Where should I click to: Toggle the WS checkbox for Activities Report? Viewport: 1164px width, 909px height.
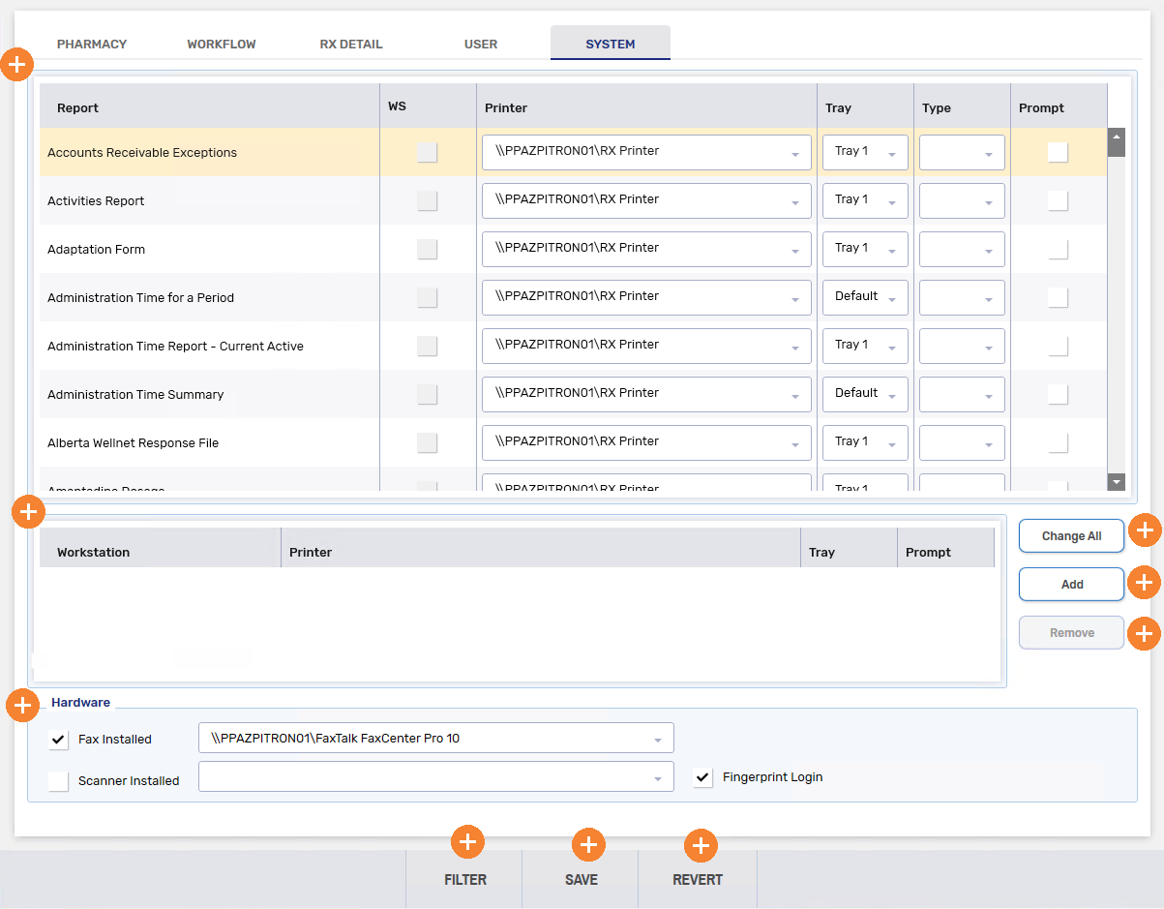tap(427, 200)
